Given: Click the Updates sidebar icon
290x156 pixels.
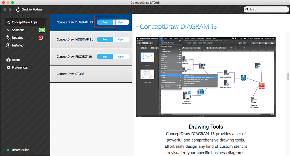Looking at the screenshot, I should point(8,38).
